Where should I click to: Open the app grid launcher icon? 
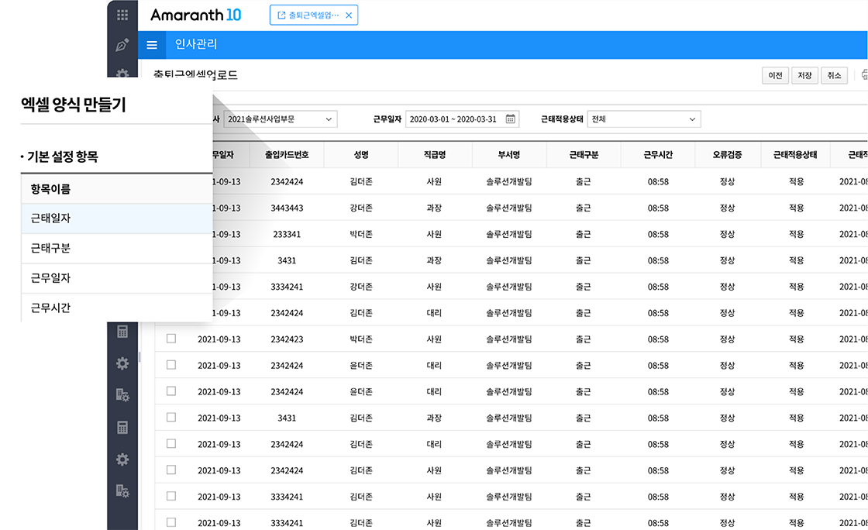coord(122,15)
